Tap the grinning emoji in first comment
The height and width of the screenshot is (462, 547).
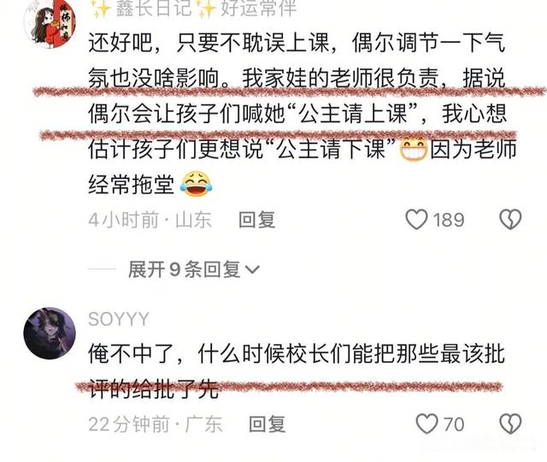click(414, 149)
